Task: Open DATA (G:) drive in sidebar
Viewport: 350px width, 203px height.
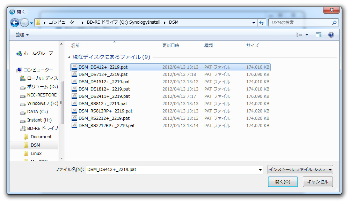Action: pyautogui.click(x=34, y=112)
